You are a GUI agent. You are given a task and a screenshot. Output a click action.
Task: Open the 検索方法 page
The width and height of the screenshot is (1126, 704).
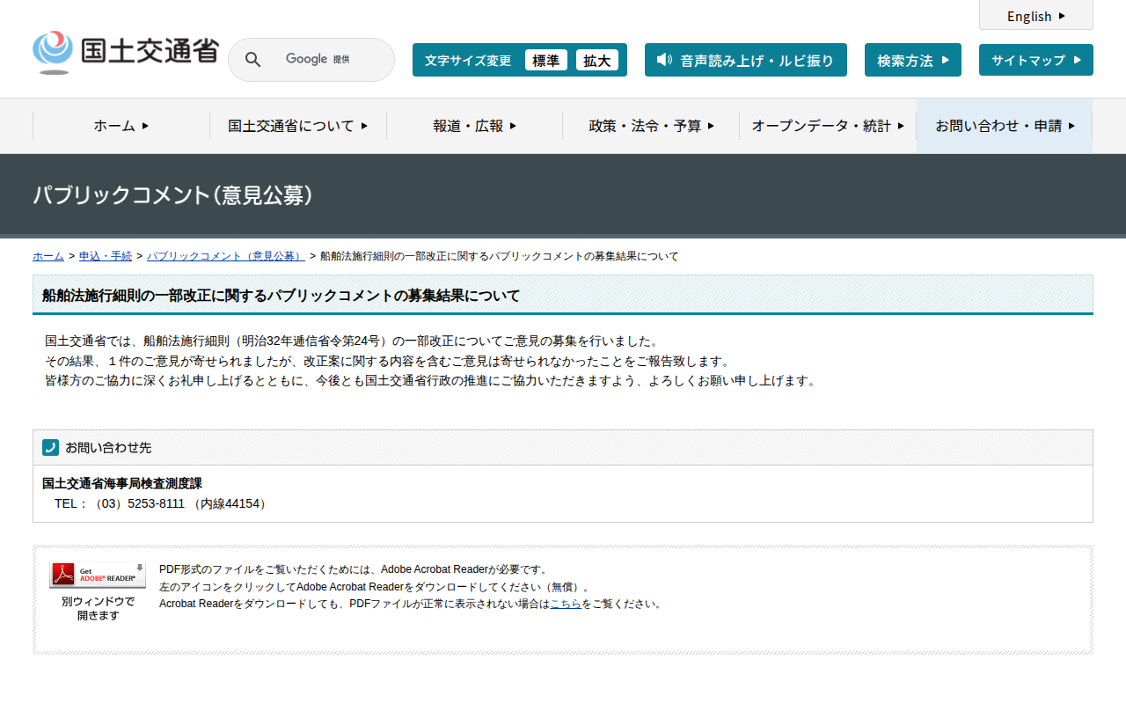click(x=913, y=60)
